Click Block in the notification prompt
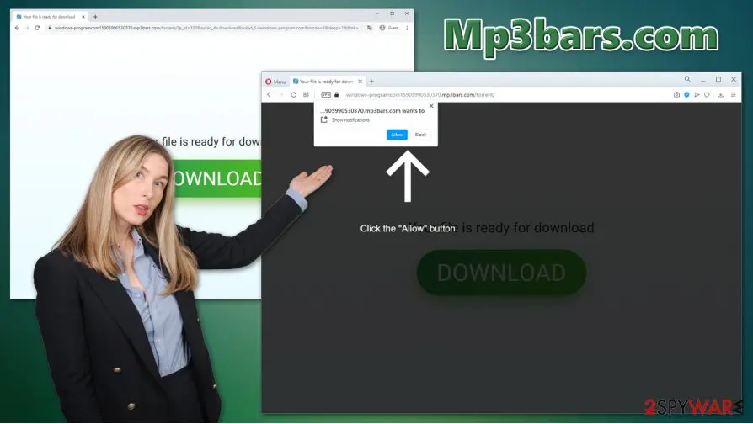This screenshot has width=753, height=424. point(420,135)
